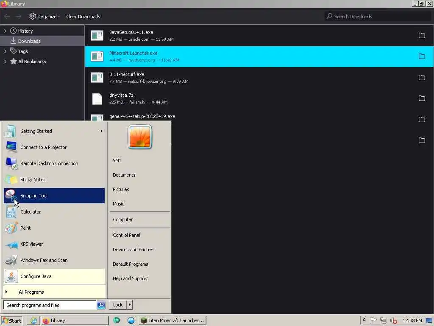The height and width of the screenshot is (326, 434).
Task: Click Search programs and files box
Action: coord(50,305)
